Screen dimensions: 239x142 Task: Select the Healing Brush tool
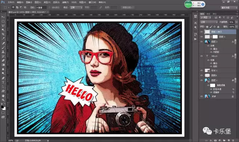pyautogui.click(x=3, y=43)
